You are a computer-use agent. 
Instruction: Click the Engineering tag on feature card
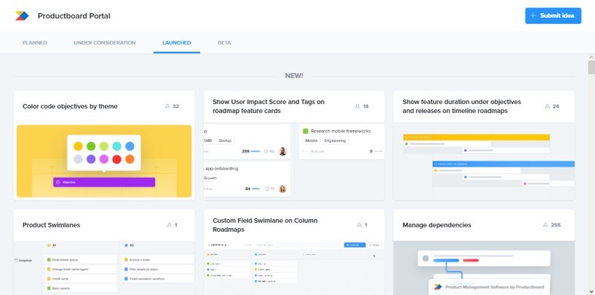[x=335, y=140]
